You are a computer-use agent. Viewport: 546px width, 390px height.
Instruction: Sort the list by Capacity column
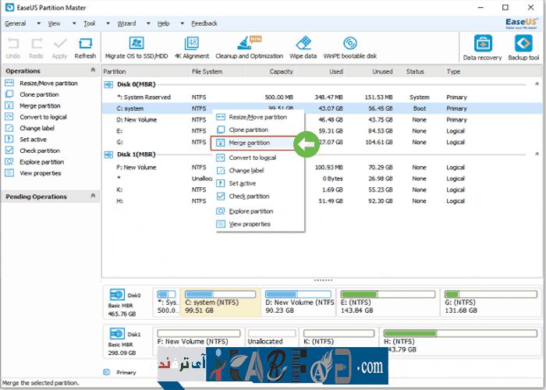(x=281, y=72)
